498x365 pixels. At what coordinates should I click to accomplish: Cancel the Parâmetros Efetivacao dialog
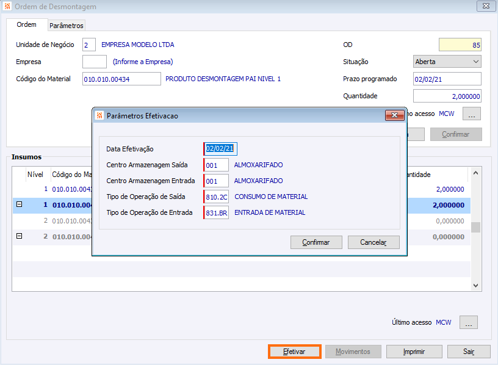pyautogui.click(x=374, y=242)
